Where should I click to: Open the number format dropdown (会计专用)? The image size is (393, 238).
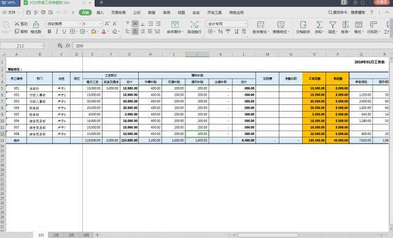pyautogui.click(x=246, y=24)
